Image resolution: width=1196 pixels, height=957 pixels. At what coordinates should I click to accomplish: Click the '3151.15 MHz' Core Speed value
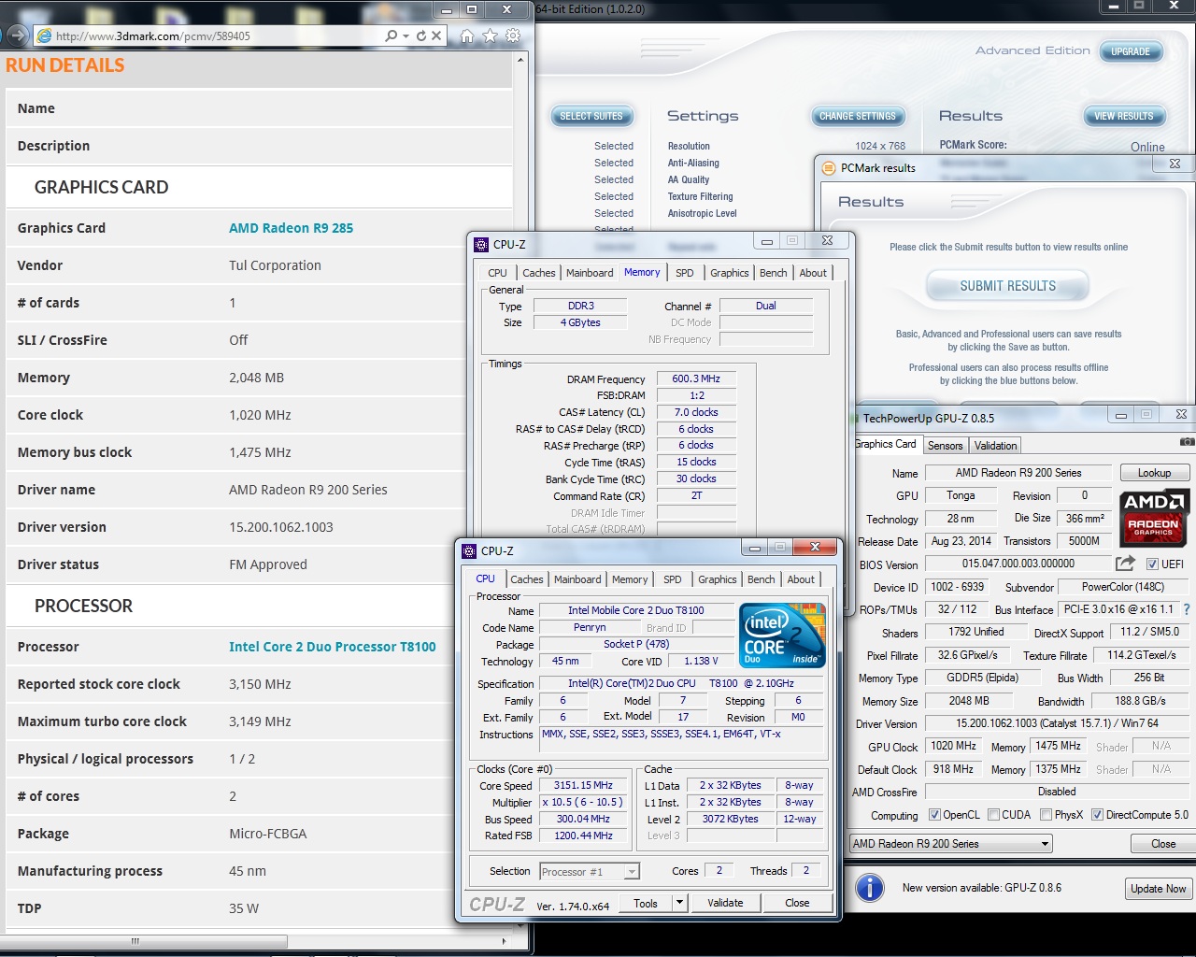(x=583, y=785)
